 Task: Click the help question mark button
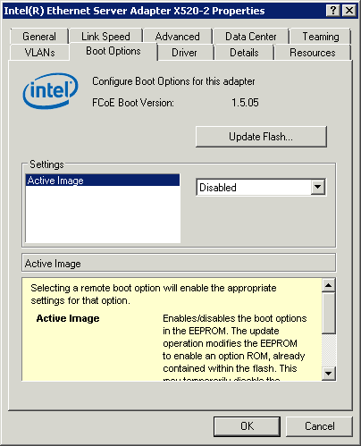[x=333, y=11]
